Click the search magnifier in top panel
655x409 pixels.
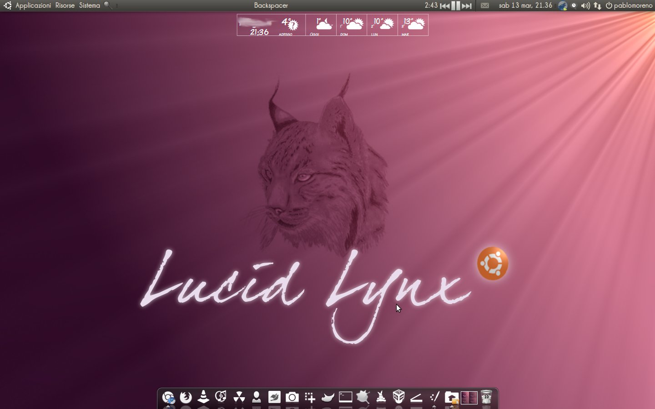[x=108, y=5]
